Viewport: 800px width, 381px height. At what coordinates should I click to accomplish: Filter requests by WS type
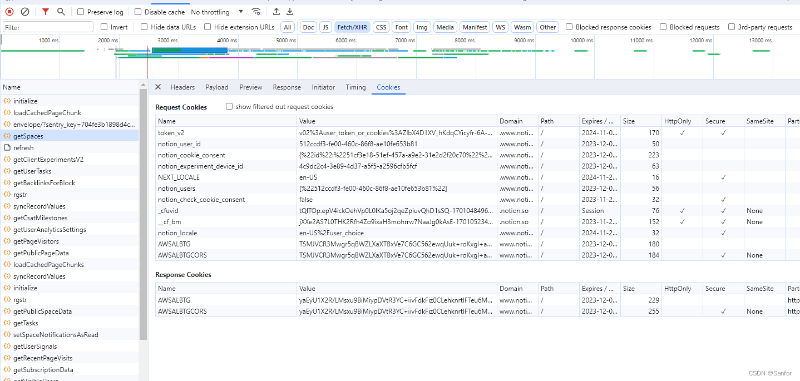coord(500,27)
